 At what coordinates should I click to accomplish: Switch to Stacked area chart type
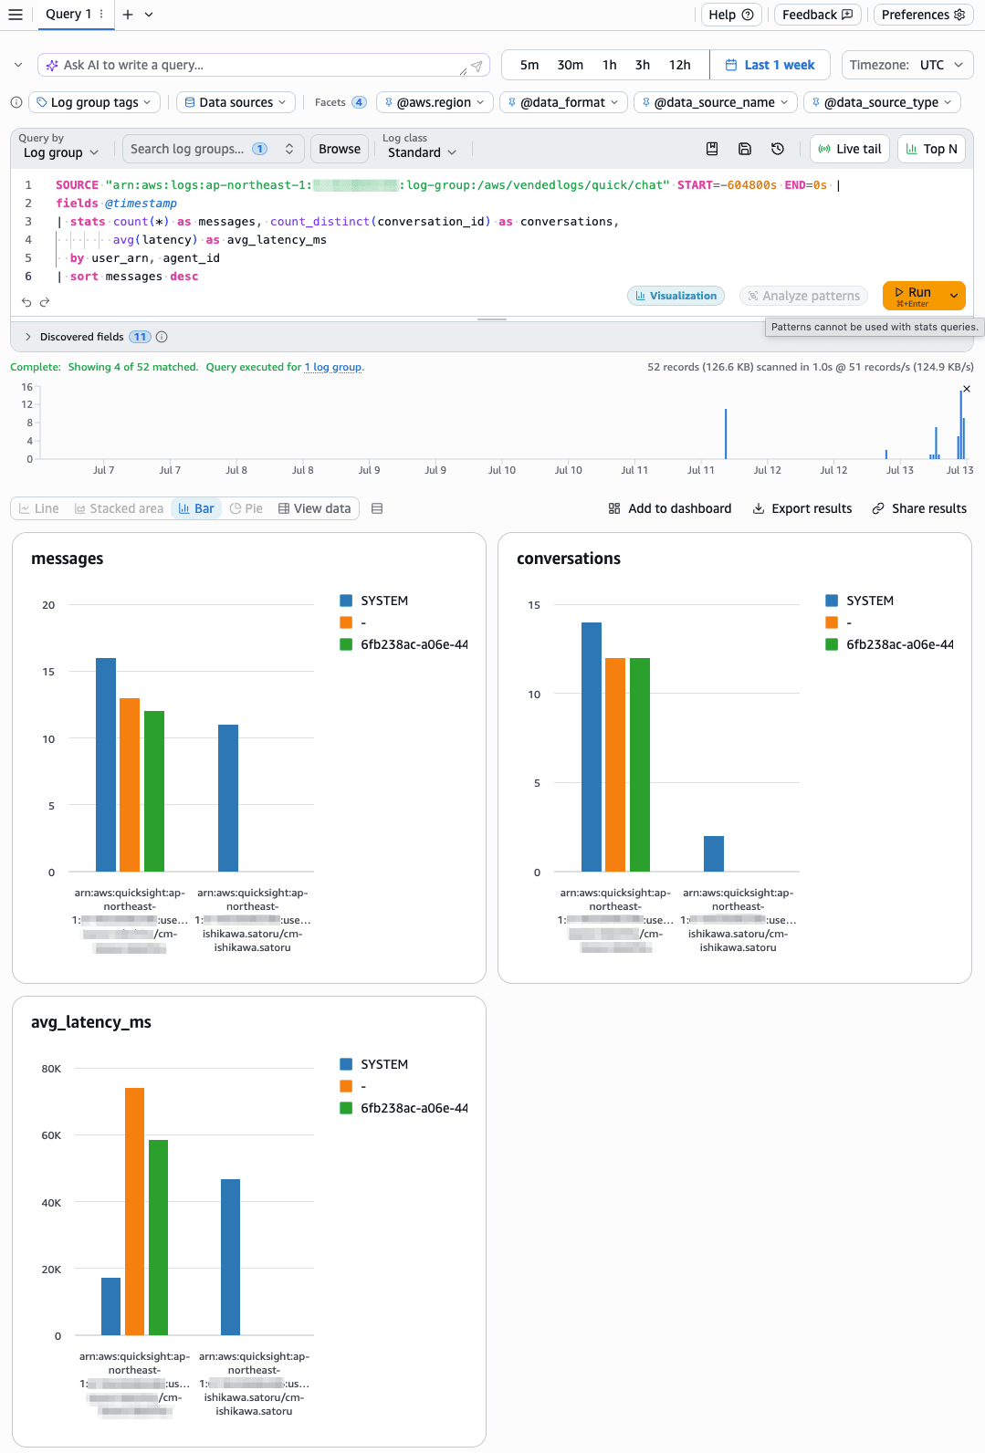119,508
